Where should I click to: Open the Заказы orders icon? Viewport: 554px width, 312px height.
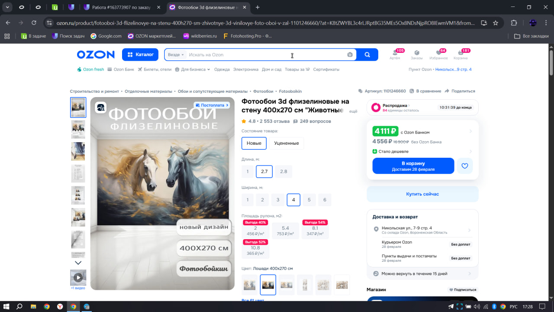coord(417,55)
